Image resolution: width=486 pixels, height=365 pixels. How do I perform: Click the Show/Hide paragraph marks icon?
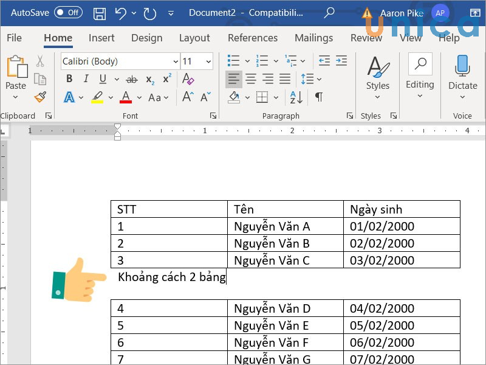click(x=319, y=97)
